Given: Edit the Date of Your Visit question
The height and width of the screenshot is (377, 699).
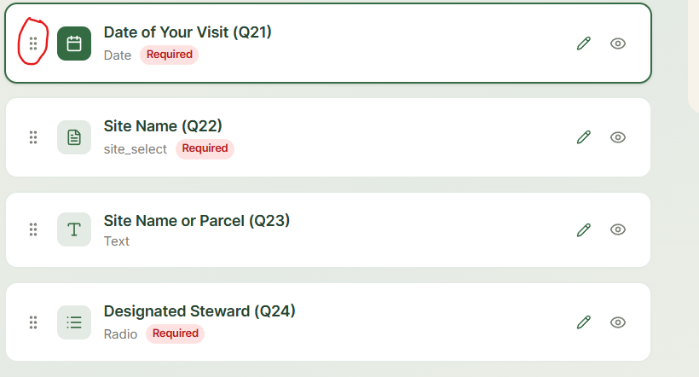Looking at the screenshot, I should pyautogui.click(x=584, y=43).
